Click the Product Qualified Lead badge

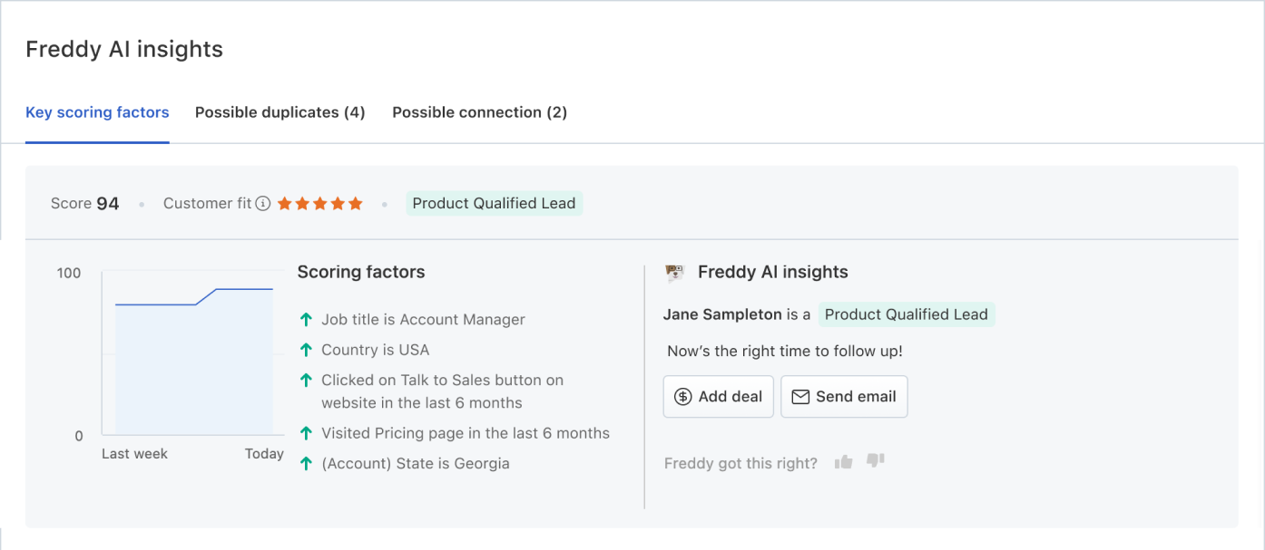coord(495,203)
